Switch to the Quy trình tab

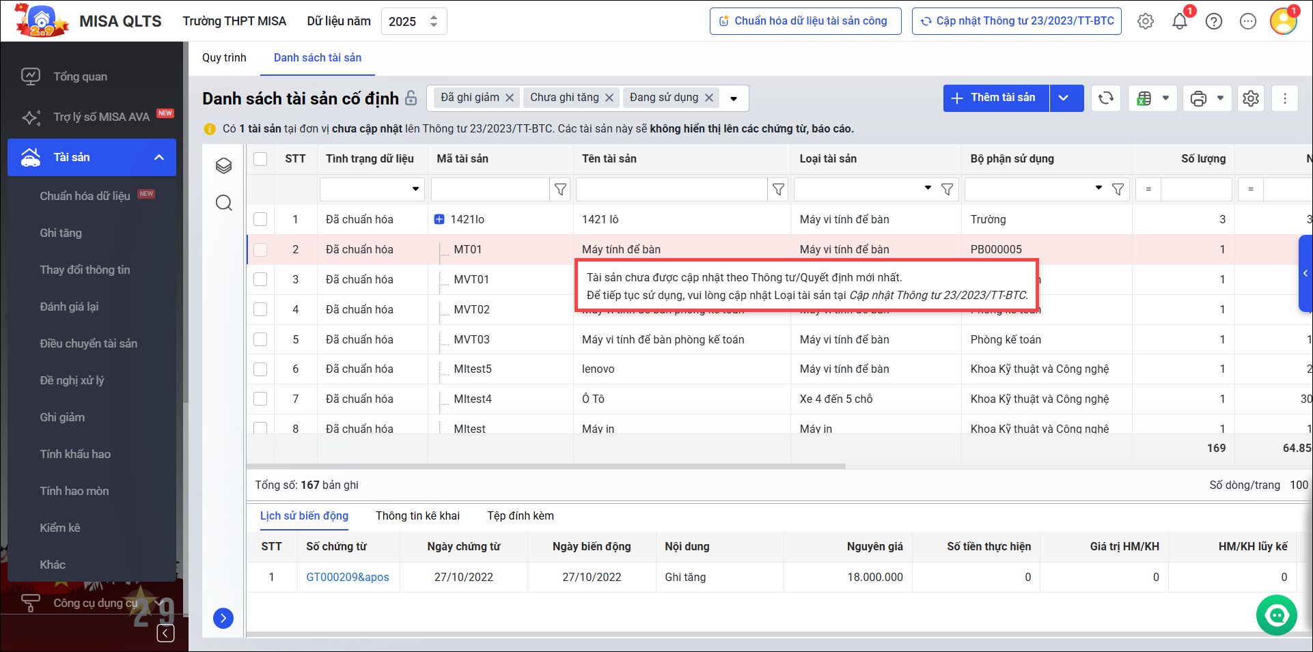(x=224, y=58)
